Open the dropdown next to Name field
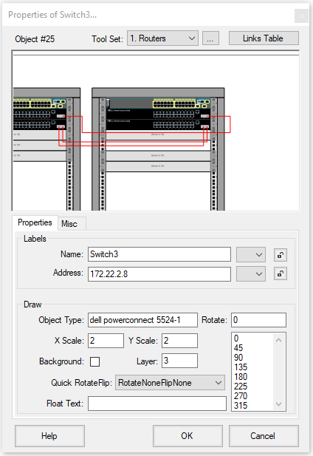Screen dimensions: 313x456 click(251, 255)
